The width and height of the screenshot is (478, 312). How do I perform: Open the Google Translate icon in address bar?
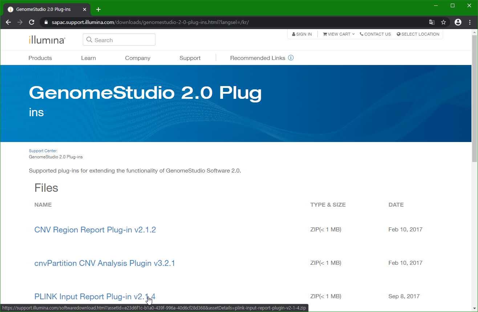tap(432, 22)
